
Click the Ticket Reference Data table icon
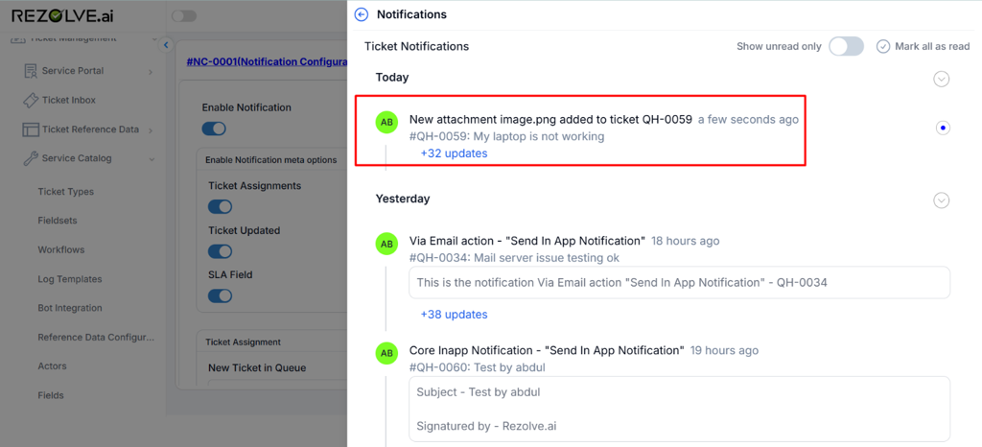(x=31, y=129)
